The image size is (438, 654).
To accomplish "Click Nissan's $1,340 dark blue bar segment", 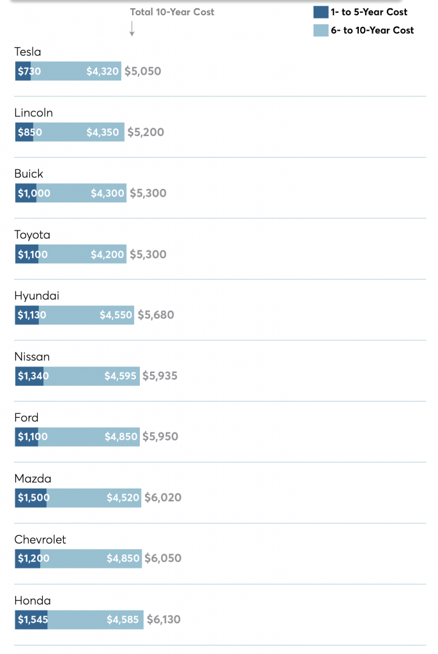I will [29, 376].
